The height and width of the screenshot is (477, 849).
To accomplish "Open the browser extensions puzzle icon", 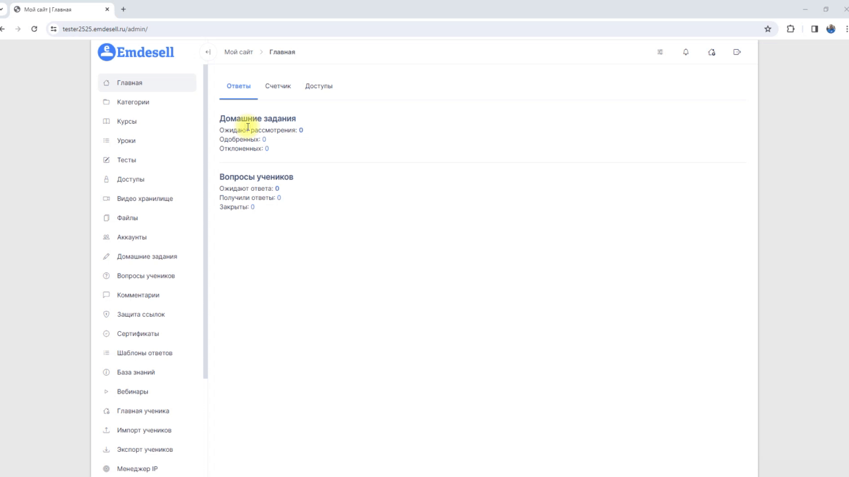I will (x=791, y=29).
